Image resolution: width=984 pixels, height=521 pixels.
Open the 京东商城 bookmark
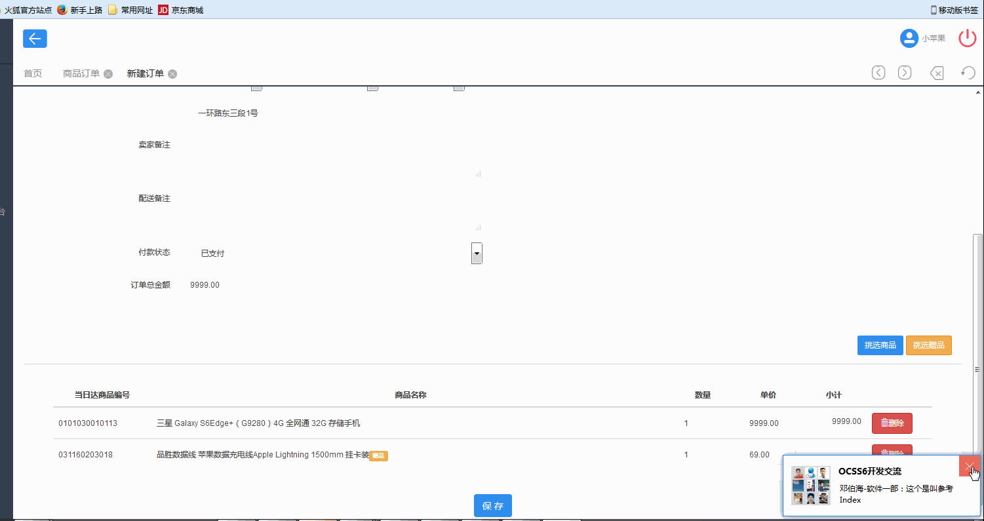point(181,10)
